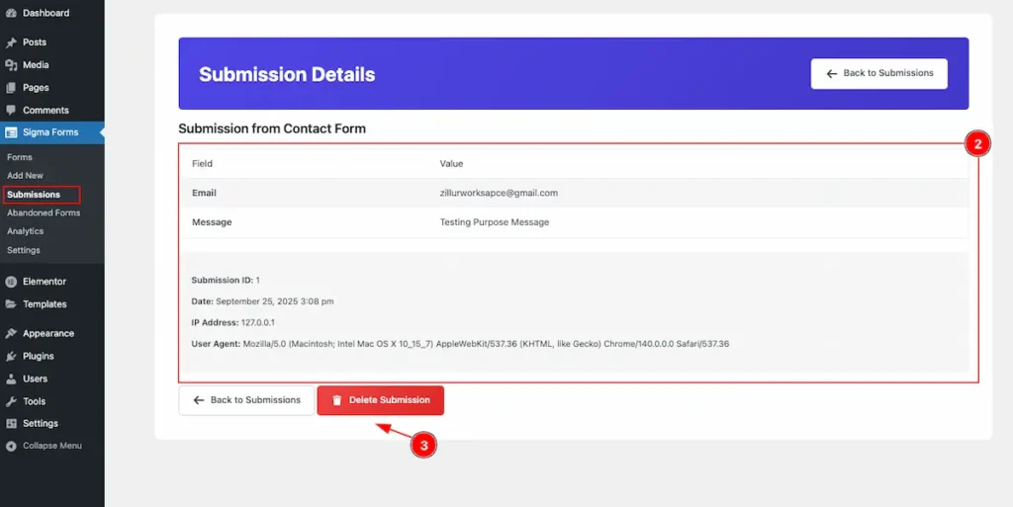The image size is (1013, 507).
Task: Click the Settings sliders icon in main sidebar
Action: pyautogui.click(x=11, y=424)
